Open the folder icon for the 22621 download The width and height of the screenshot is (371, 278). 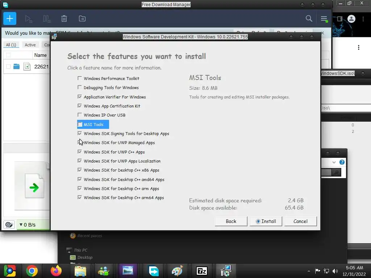[16, 67]
